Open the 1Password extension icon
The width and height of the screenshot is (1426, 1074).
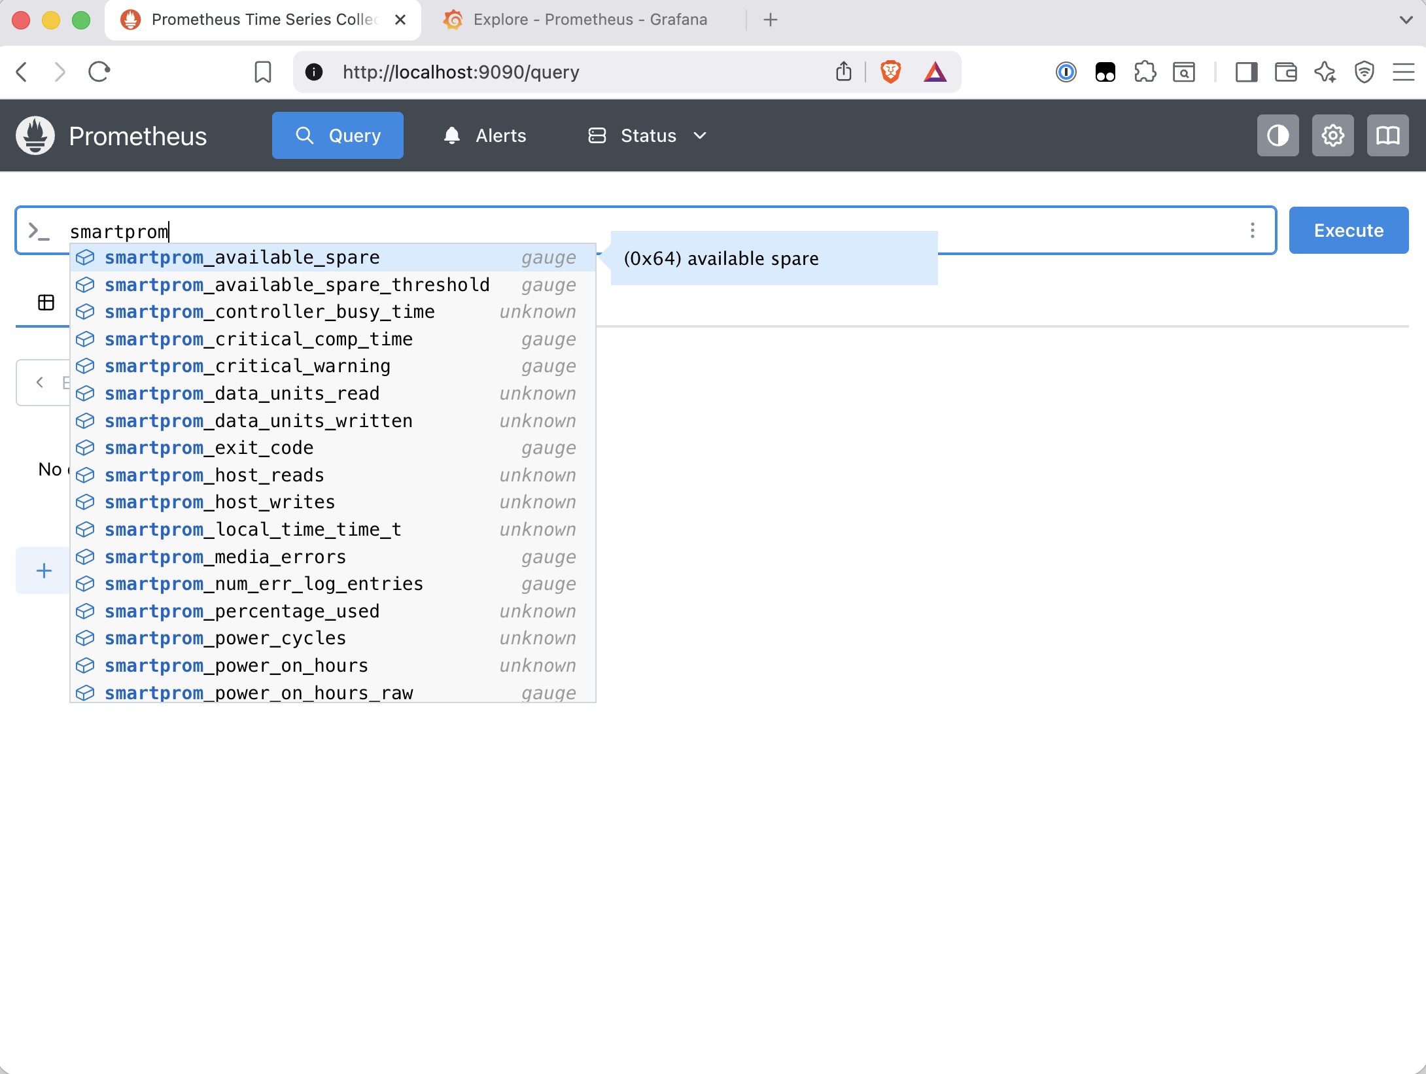tap(1066, 71)
